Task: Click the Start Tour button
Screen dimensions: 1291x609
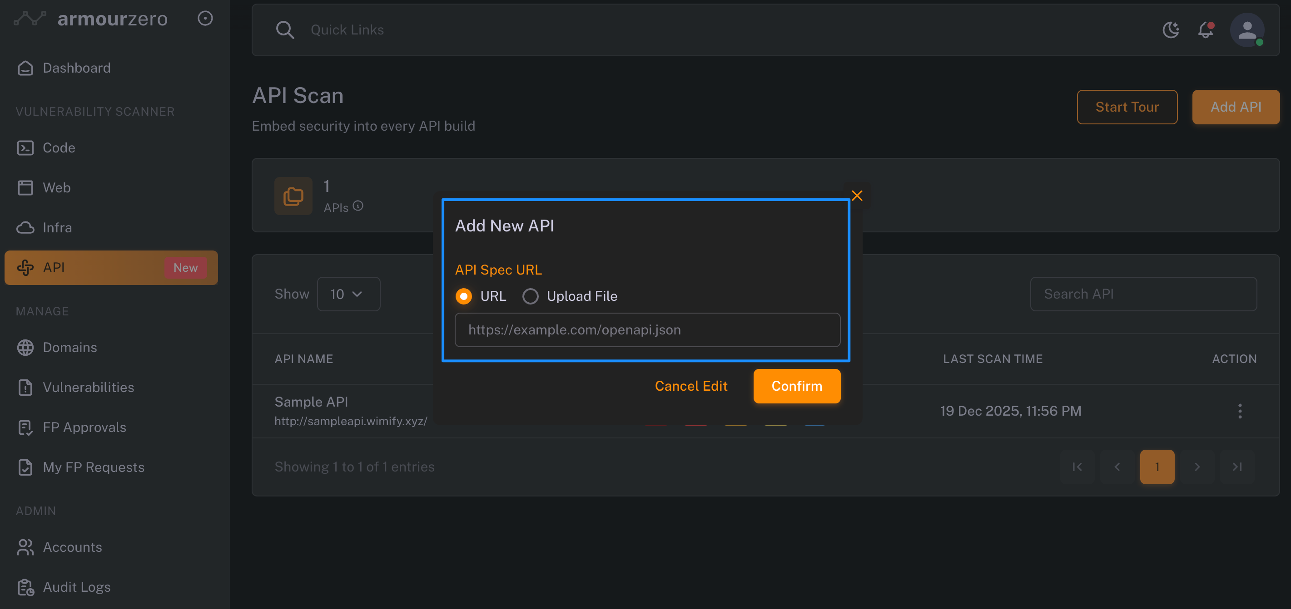Action: click(1127, 107)
